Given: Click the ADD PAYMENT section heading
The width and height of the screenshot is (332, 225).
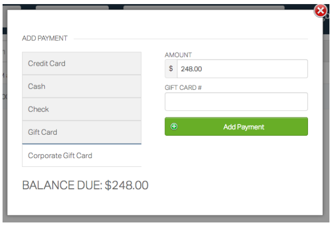Looking at the screenshot, I should pyautogui.click(x=45, y=38).
